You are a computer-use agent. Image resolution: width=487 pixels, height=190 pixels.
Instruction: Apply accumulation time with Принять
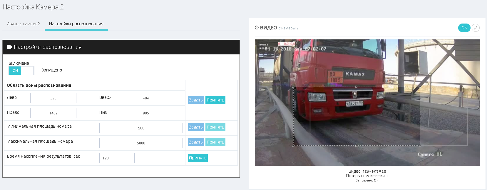[198, 158]
